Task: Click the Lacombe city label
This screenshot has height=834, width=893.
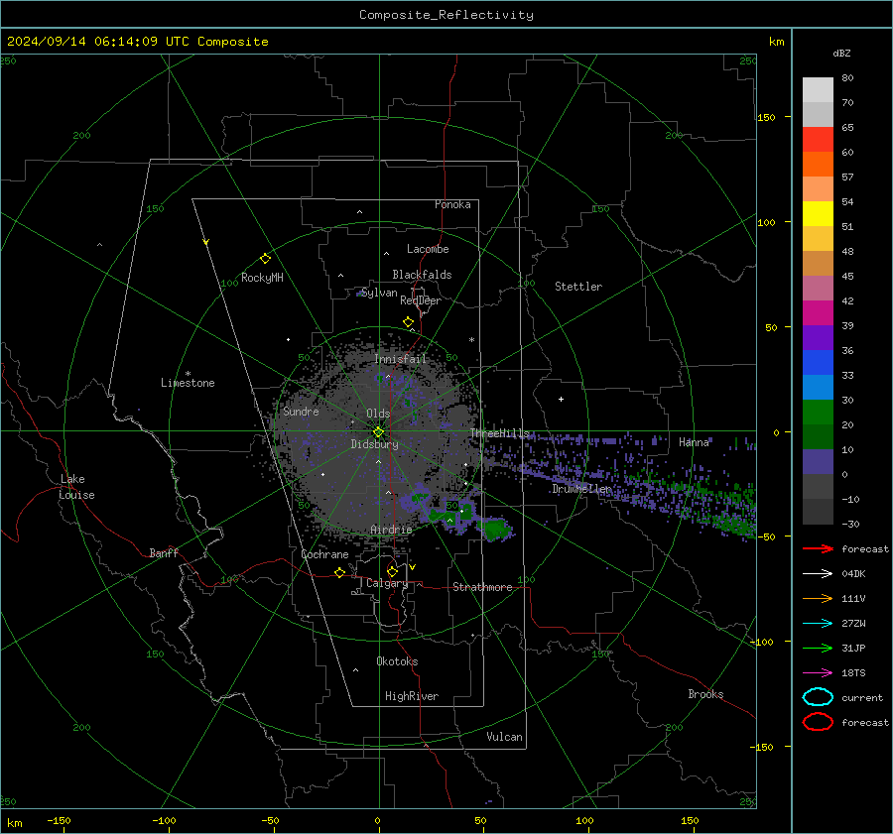Action: click(428, 249)
